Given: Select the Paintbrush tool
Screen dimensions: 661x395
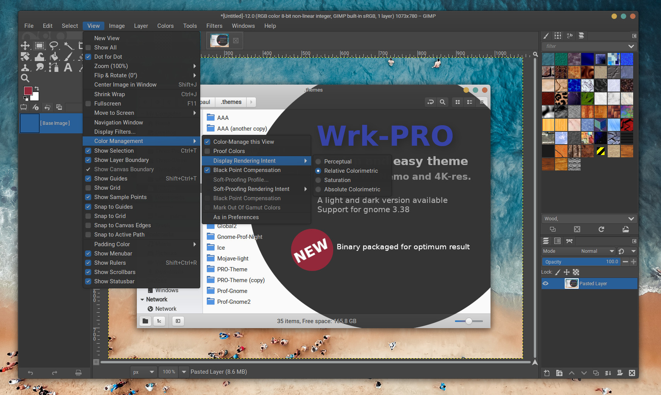Looking at the screenshot, I should point(68,57).
